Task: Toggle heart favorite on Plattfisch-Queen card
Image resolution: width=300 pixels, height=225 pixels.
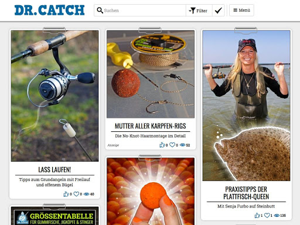Action: coord(267,216)
